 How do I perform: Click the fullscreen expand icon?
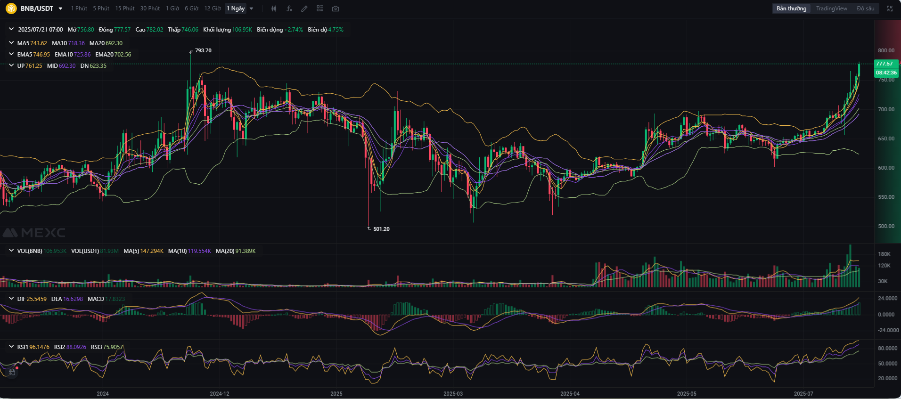click(890, 8)
